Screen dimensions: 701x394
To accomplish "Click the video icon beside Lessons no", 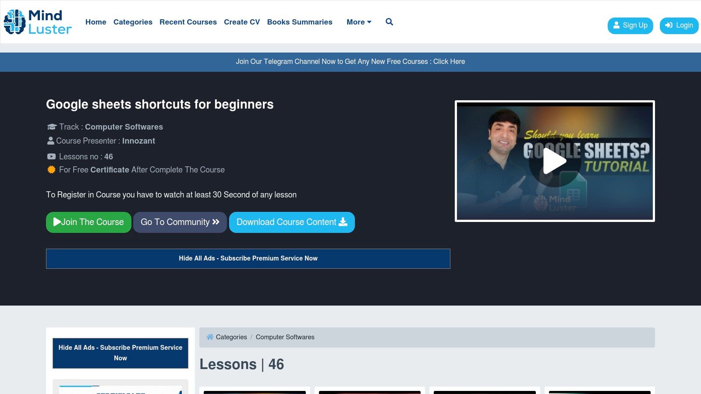I will [x=51, y=157].
